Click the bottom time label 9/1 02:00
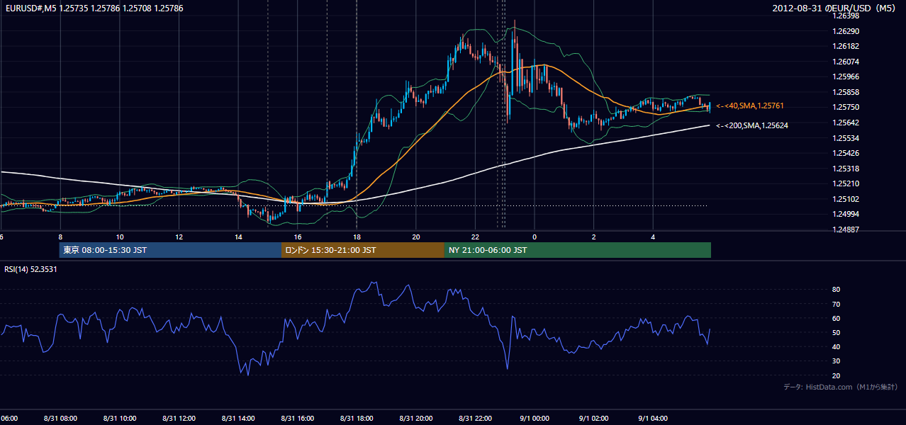Screen dimensions: 906x425 (x=593, y=419)
